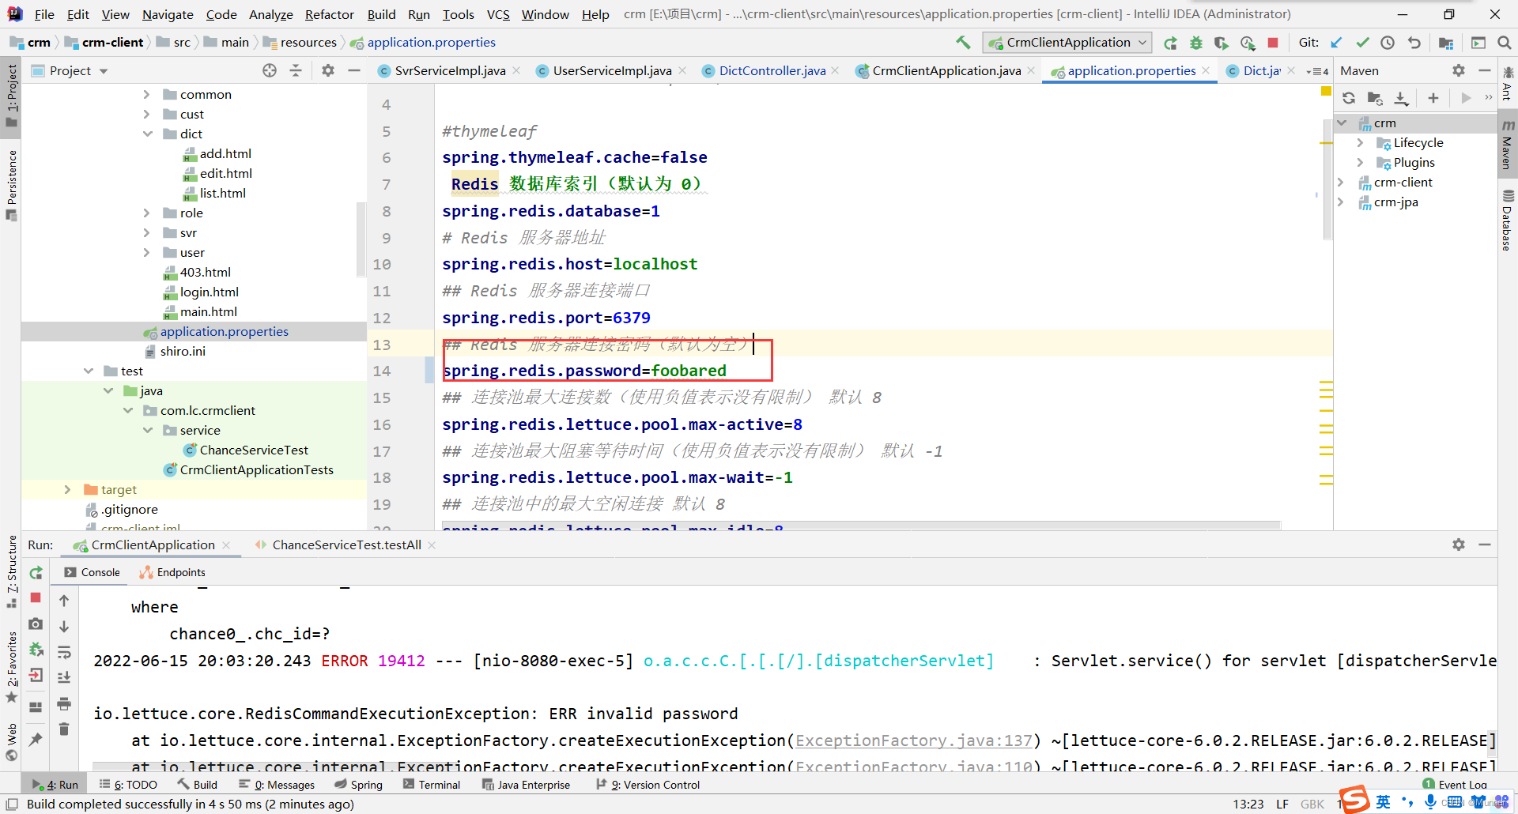The height and width of the screenshot is (814, 1518).
Task: Collapse the test folder
Action: click(89, 371)
